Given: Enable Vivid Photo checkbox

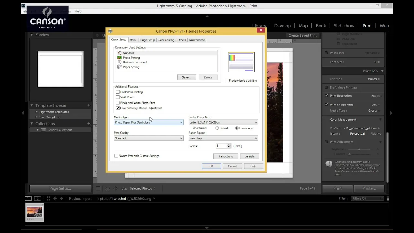Looking at the screenshot, I should click(118, 97).
